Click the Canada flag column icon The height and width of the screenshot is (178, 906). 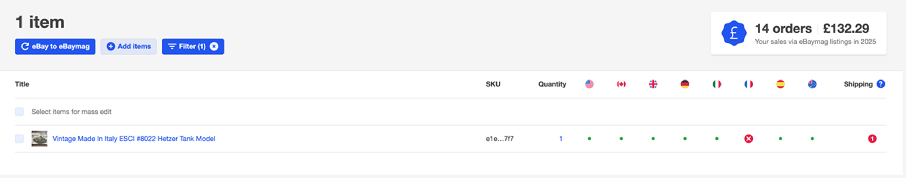621,84
